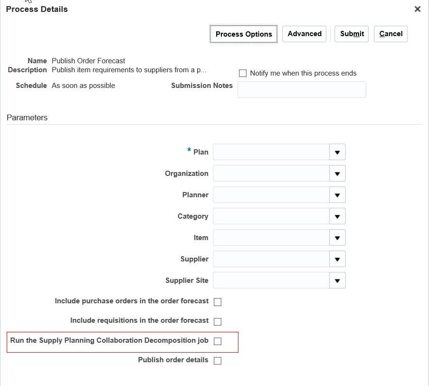The image size is (429, 386).
Task: Click the Advanced button
Action: pos(304,34)
